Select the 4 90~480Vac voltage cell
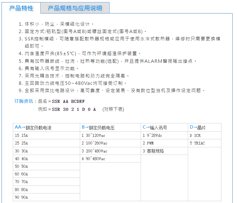Viewport: 237px width, 203px height. tap(110, 159)
